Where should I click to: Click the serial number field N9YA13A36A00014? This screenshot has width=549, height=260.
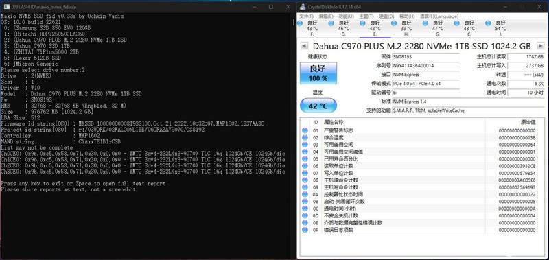425,65
